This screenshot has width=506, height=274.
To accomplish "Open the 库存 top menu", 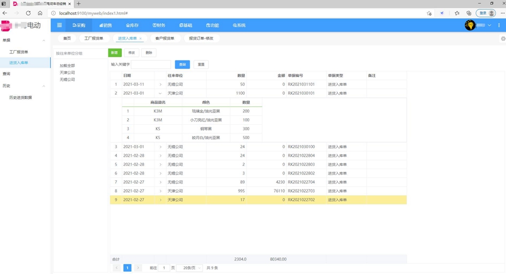I will tap(132, 25).
